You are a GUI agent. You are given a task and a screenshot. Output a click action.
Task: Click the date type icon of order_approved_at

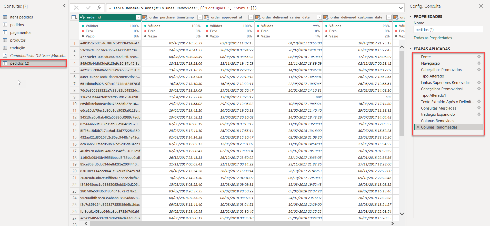[x=206, y=17]
